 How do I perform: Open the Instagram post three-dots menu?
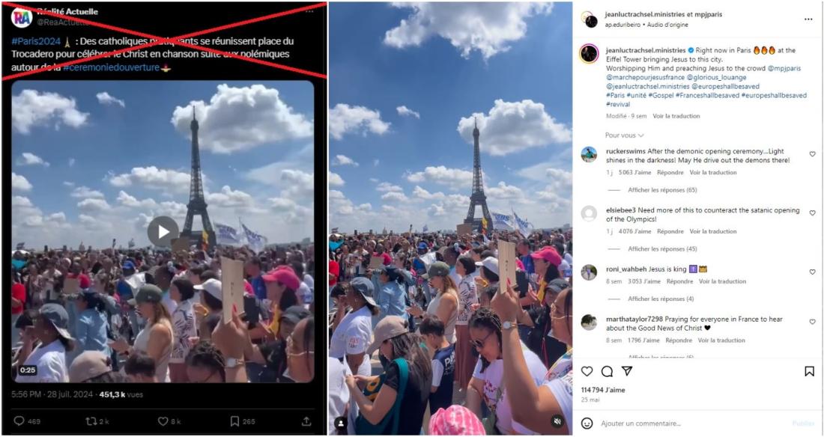tap(808, 19)
